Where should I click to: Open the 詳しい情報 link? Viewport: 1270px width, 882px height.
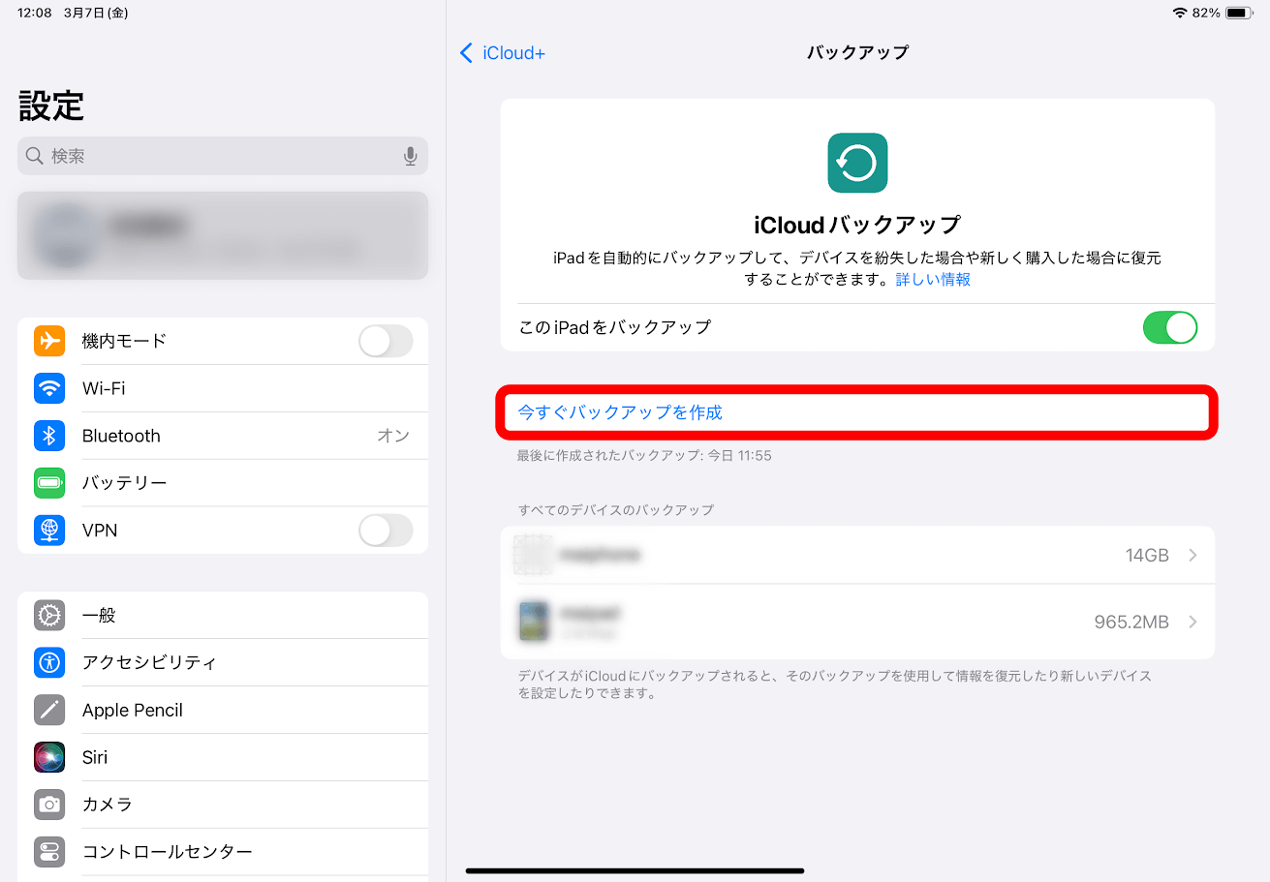tap(933, 280)
